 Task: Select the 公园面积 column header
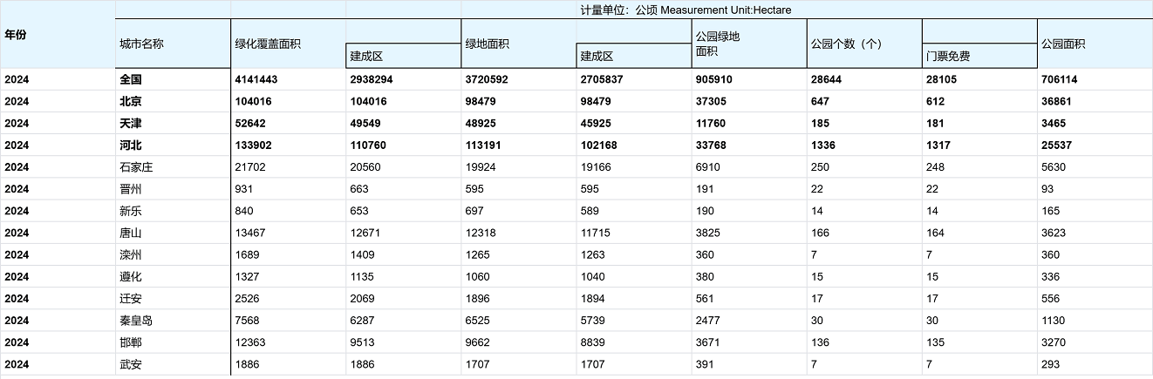1064,44
